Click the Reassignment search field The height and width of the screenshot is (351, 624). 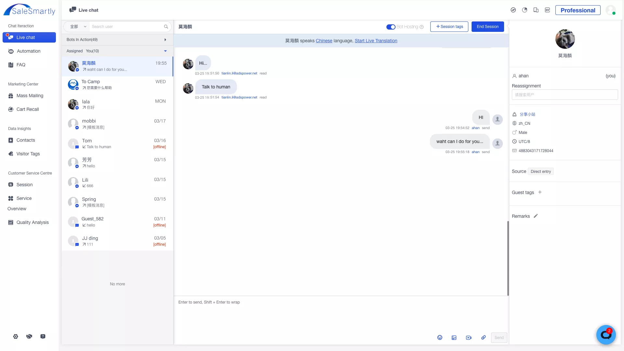(x=565, y=95)
